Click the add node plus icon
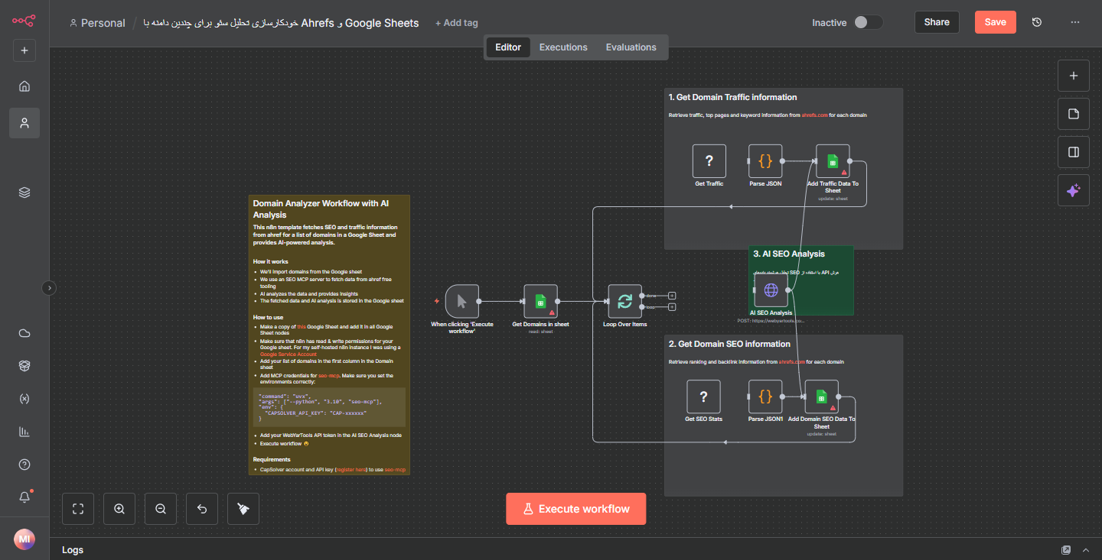The image size is (1102, 560). [x=1073, y=76]
